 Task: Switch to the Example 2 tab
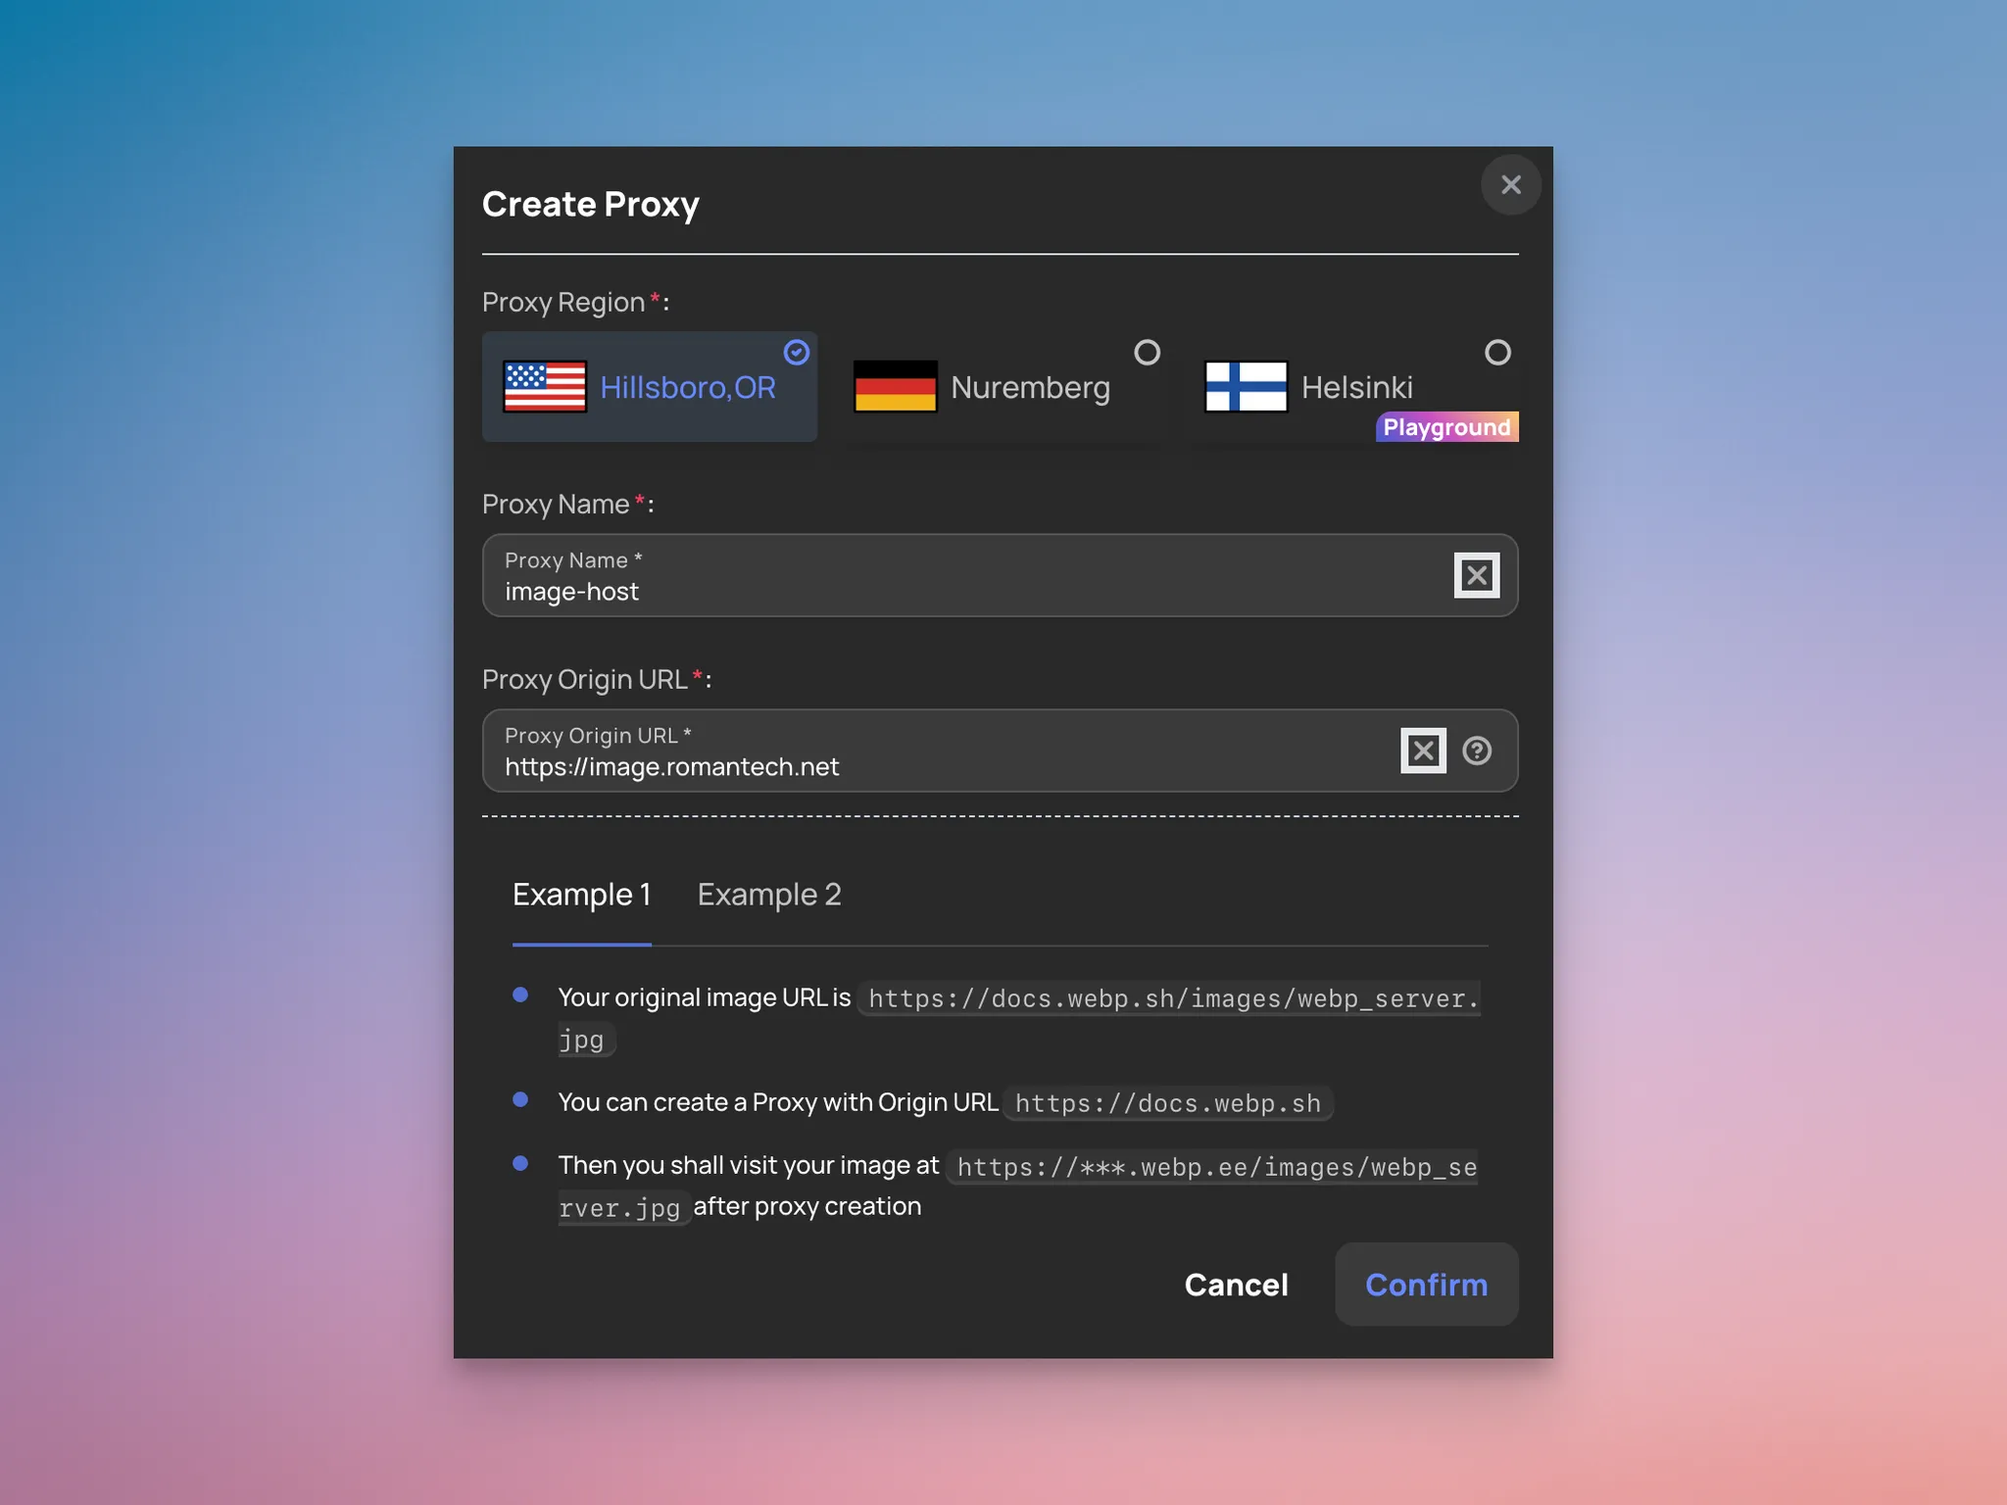tap(769, 895)
